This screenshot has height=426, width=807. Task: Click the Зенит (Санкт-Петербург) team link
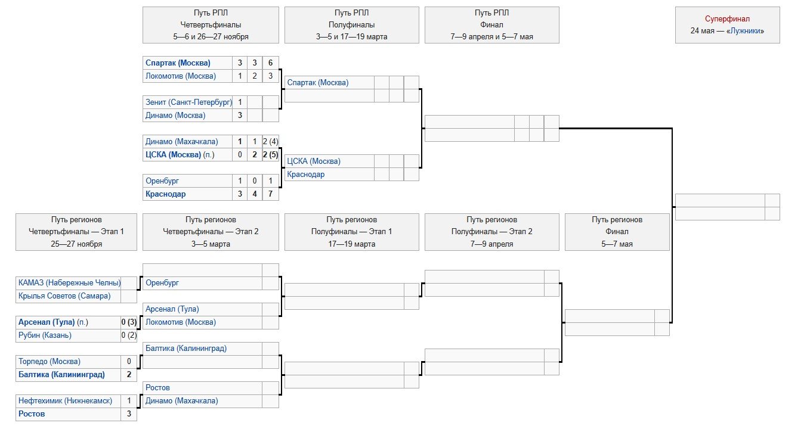188,102
